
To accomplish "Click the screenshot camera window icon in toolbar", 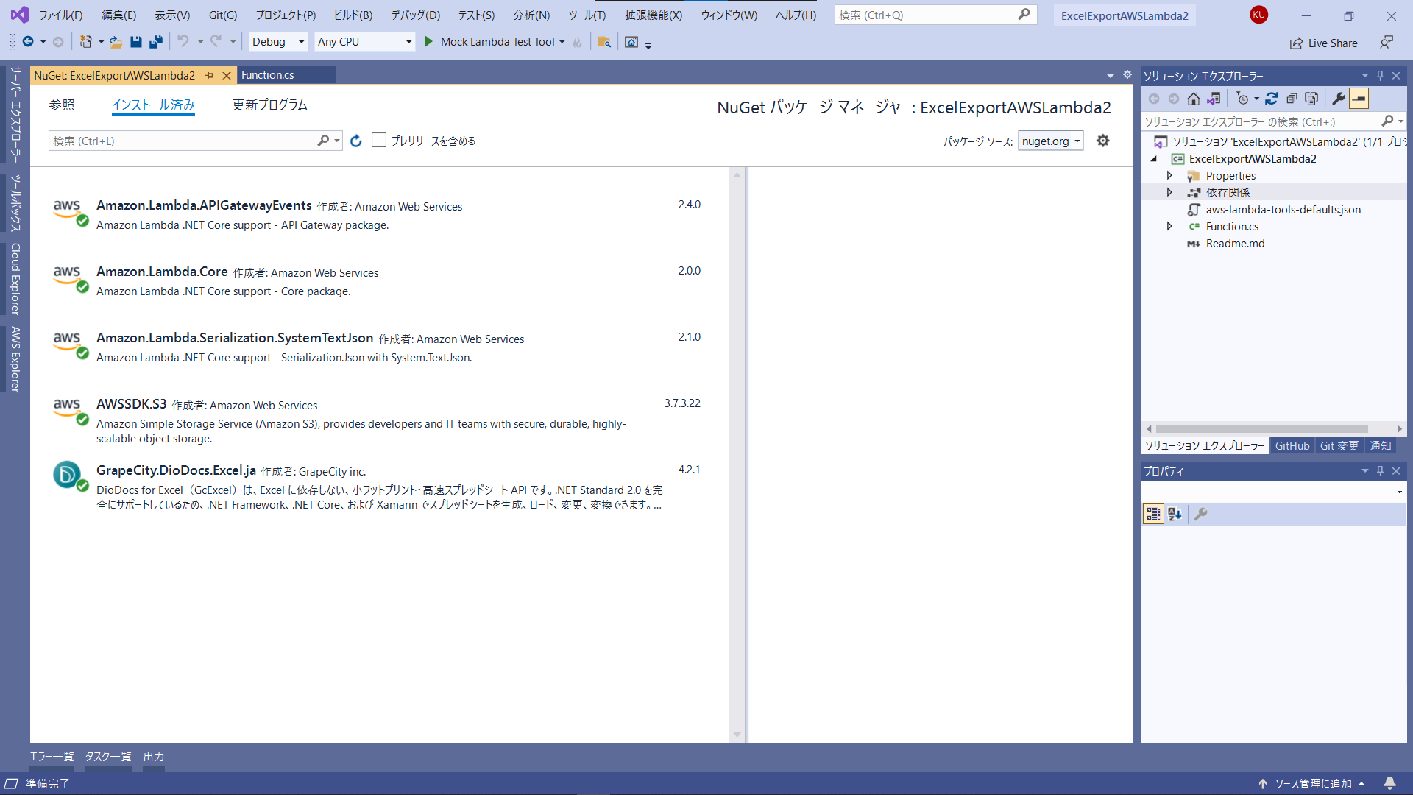I will pyautogui.click(x=631, y=42).
